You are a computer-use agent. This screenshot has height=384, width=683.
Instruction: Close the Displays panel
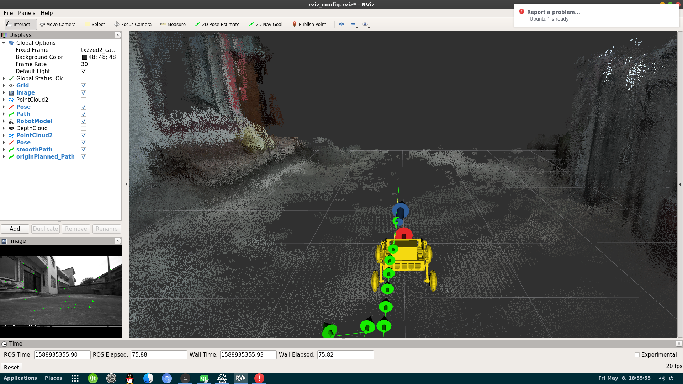[x=118, y=35]
